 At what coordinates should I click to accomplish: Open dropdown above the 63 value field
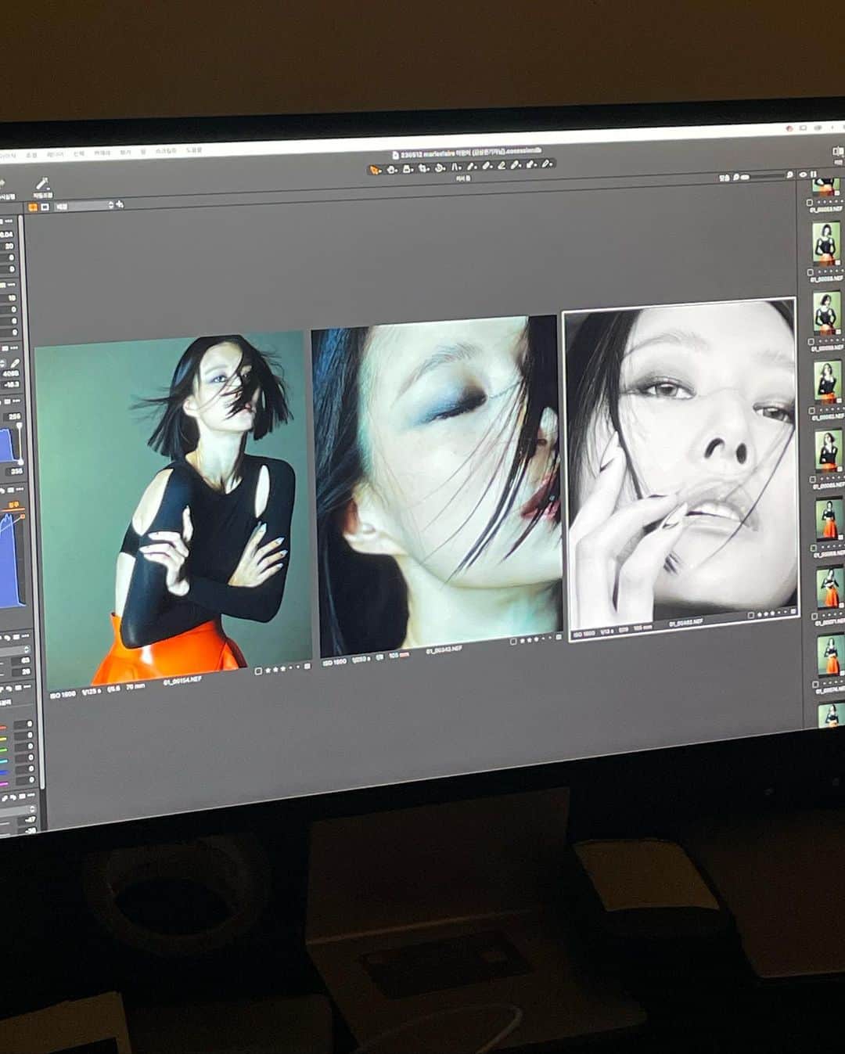click(15, 650)
